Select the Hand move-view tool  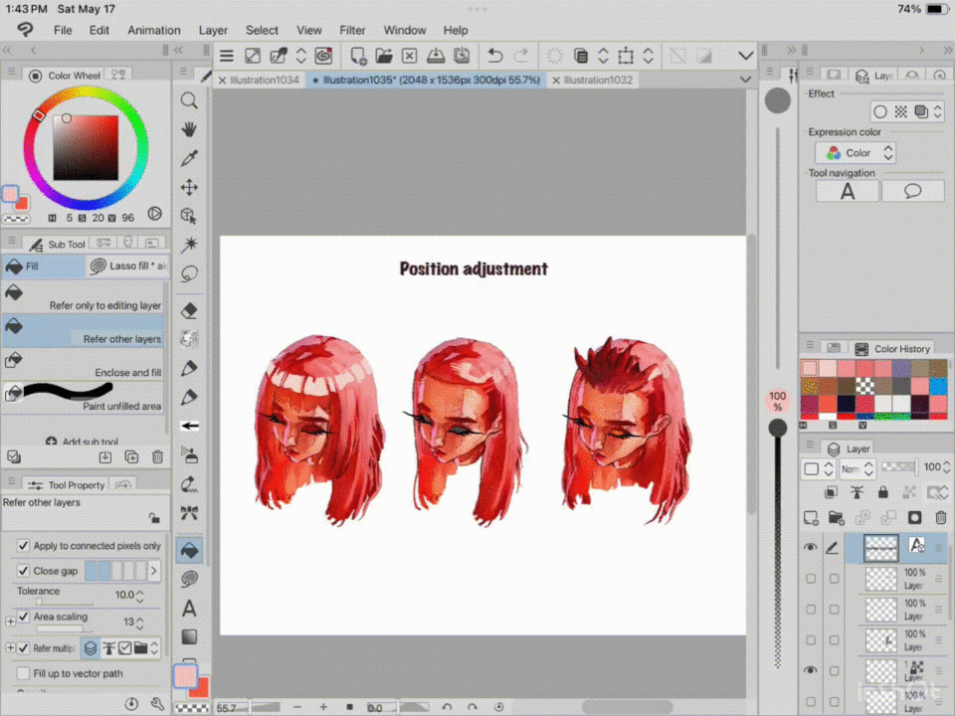[x=189, y=129]
